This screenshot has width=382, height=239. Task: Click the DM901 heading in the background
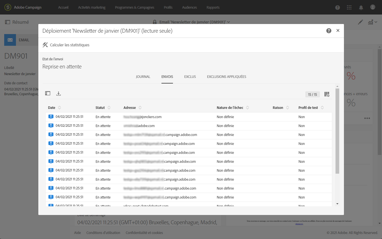pos(16,56)
